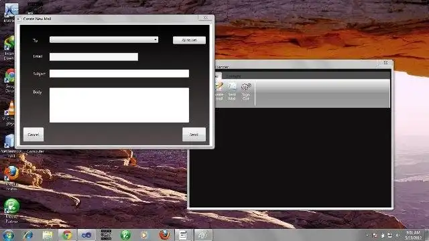The width and height of the screenshot is (429, 241).
Task: Open the media player taskbar icon
Action: click(x=144, y=235)
